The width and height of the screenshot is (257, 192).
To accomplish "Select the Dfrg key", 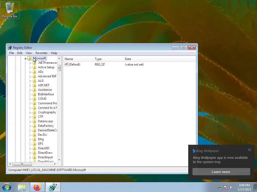I will pos(41,139).
